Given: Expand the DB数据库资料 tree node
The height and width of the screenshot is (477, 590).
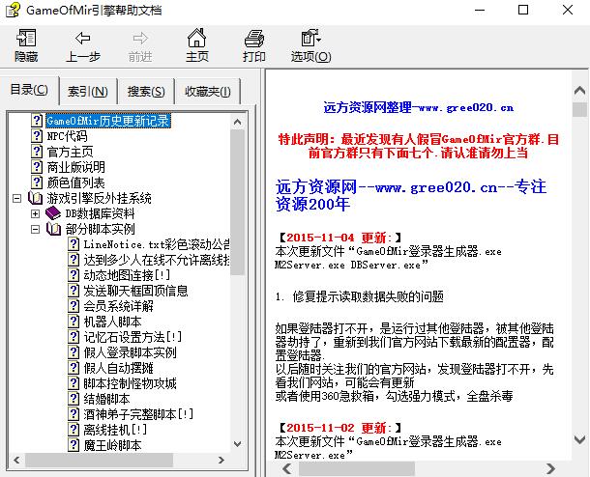Looking at the screenshot, I should pyautogui.click(x=35, y=213).
